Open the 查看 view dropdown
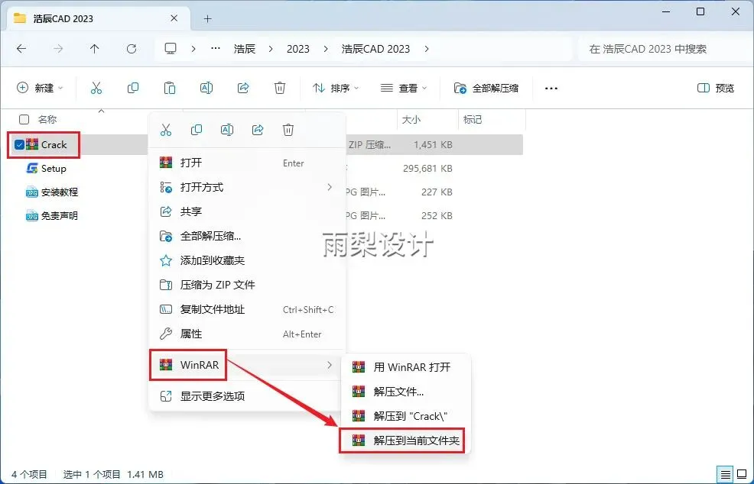 (404, 88)
